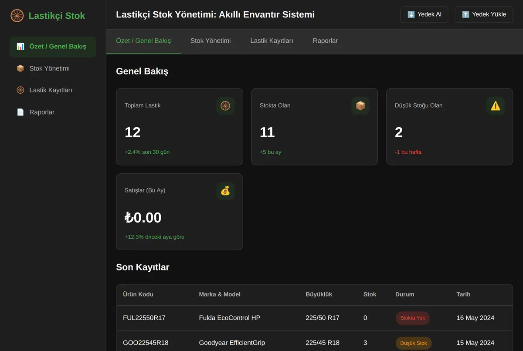This screenshot has height=351, width=523.
Task: Click the money bag icon on Satışlar card
Action: pos(225,191)
